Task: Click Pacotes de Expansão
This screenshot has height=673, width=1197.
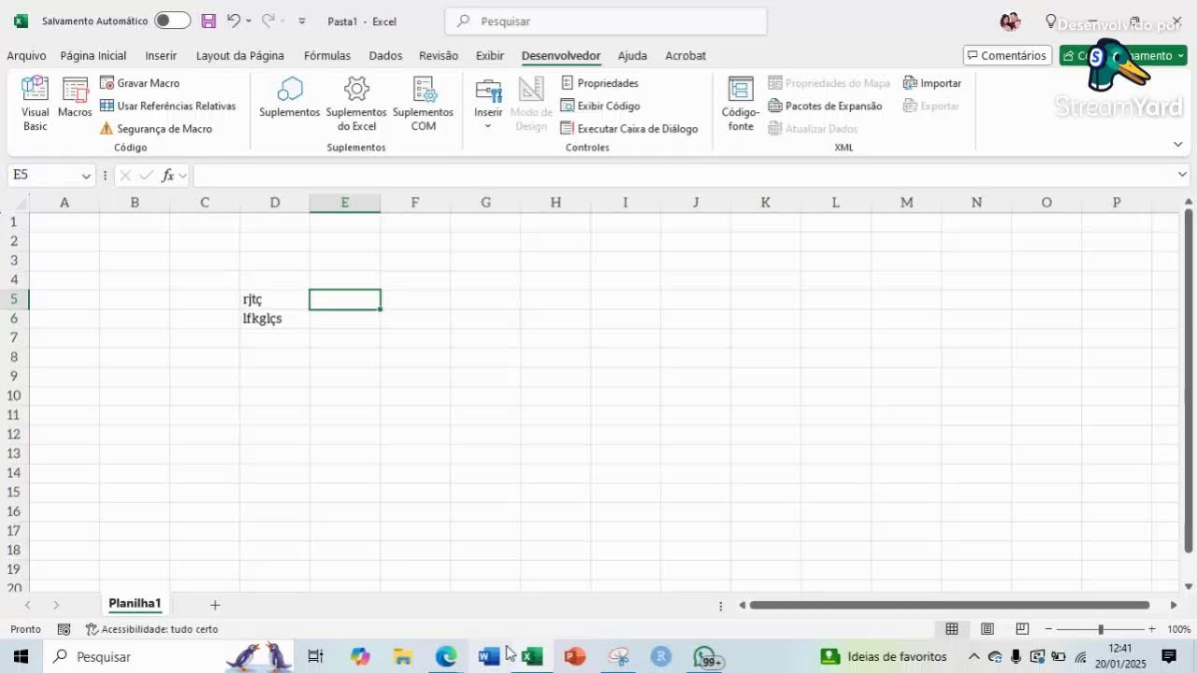Action: (x=825, y=106)
